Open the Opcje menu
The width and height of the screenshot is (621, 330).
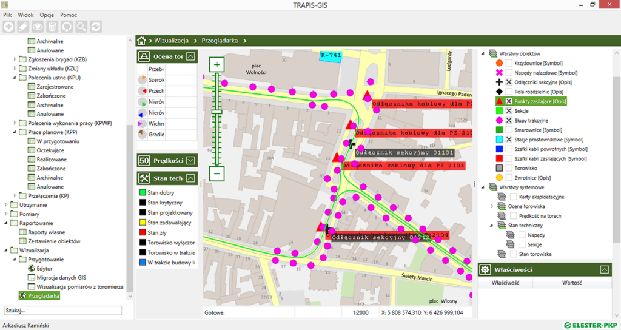pos(47,15)
